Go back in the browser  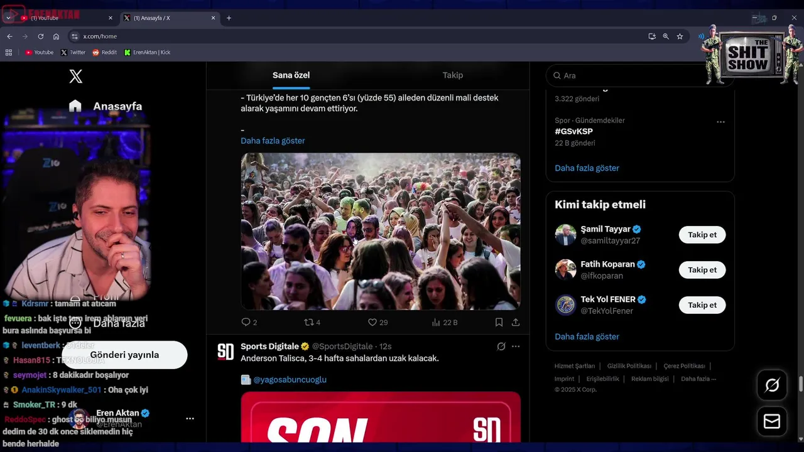tap(9, 36)
